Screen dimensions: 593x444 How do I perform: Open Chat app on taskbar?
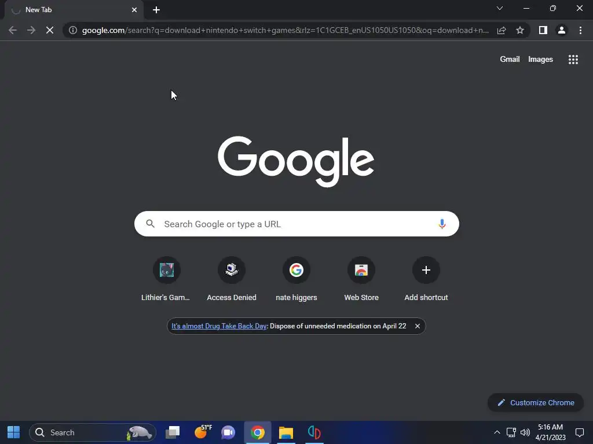pyautogui.click(x=228, y=432)
